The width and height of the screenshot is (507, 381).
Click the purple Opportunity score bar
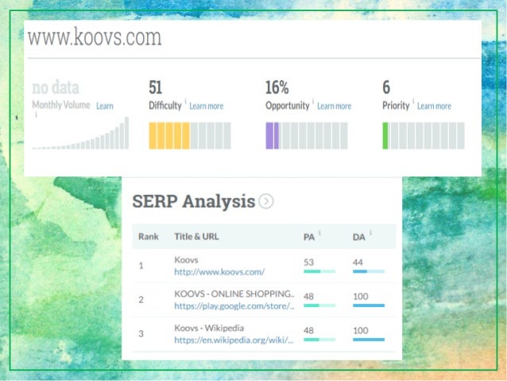(x=307, y=136)
